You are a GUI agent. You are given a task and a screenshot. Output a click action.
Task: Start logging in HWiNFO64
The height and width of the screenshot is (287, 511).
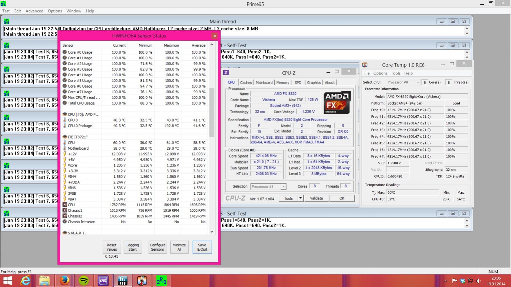coord(133,247)
